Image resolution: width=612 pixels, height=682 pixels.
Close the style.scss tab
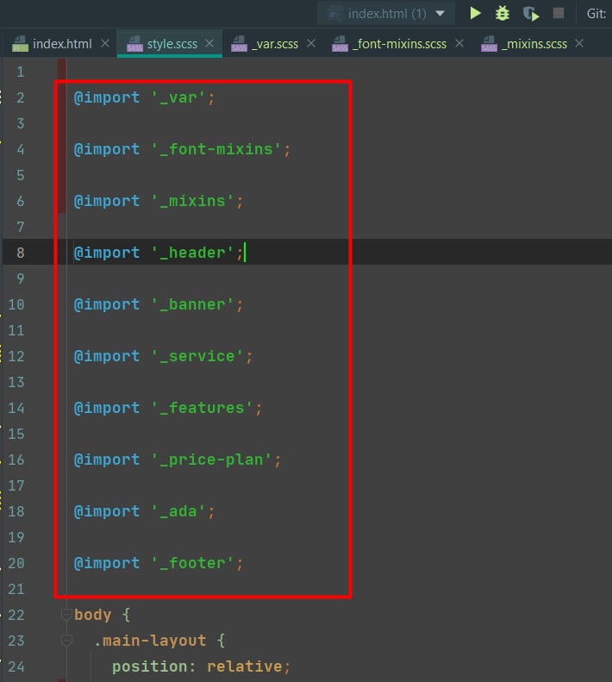click(x=209, y=43)
